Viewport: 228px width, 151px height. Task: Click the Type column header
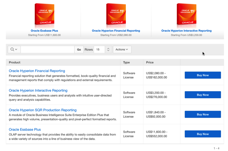point(126,62)
